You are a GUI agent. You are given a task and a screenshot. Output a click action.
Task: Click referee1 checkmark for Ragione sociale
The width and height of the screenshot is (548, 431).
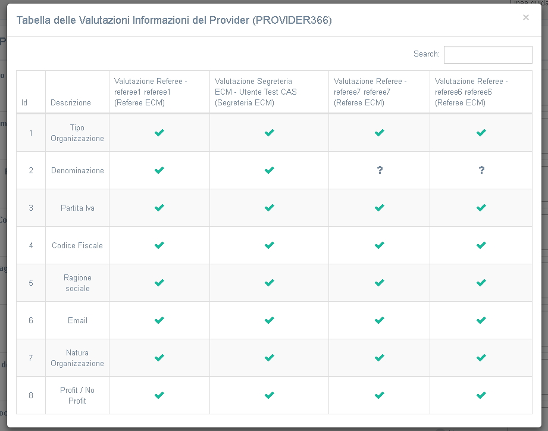click(x=159, y=283)
